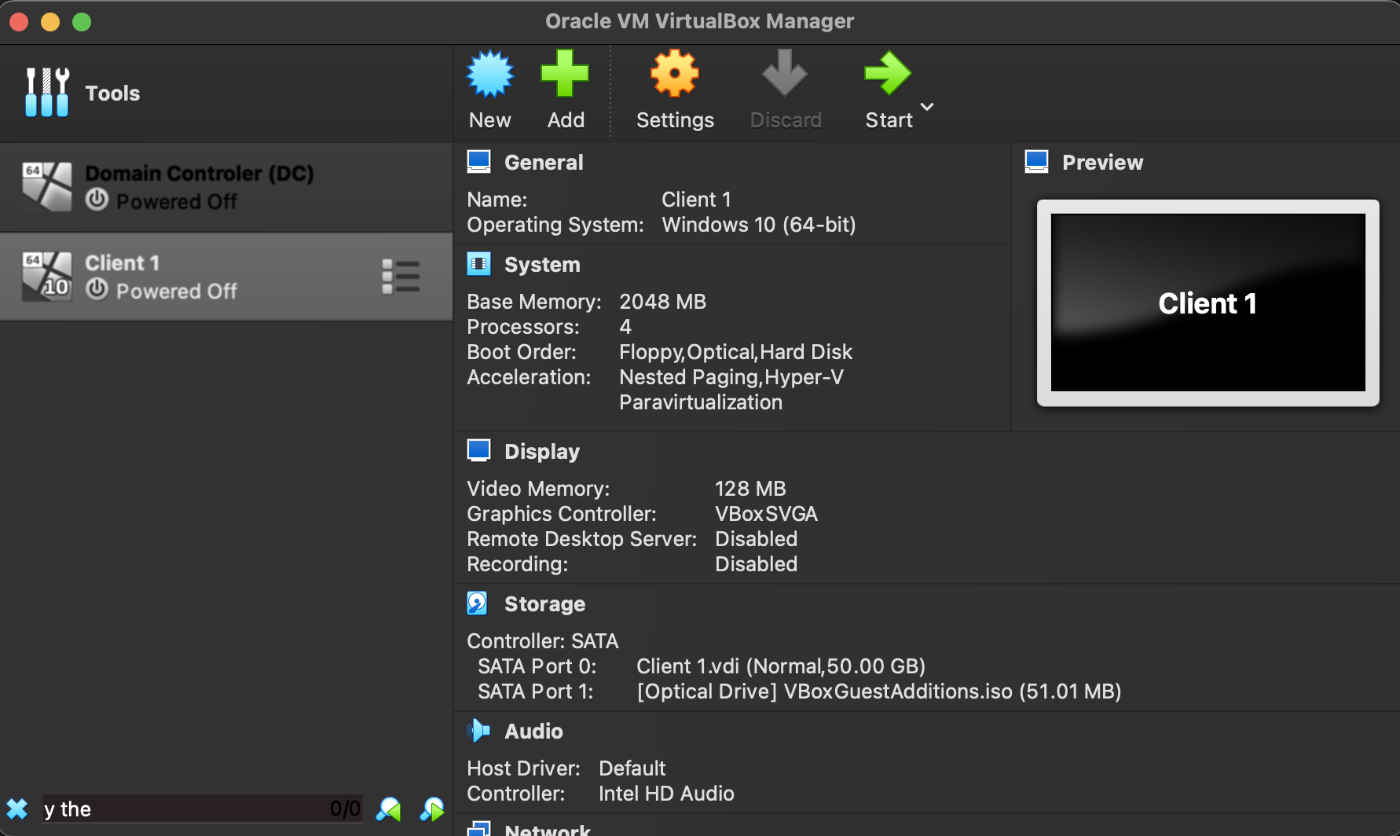Click the Audio Controller value Intel HD Audio

click(x=666, y=794)
